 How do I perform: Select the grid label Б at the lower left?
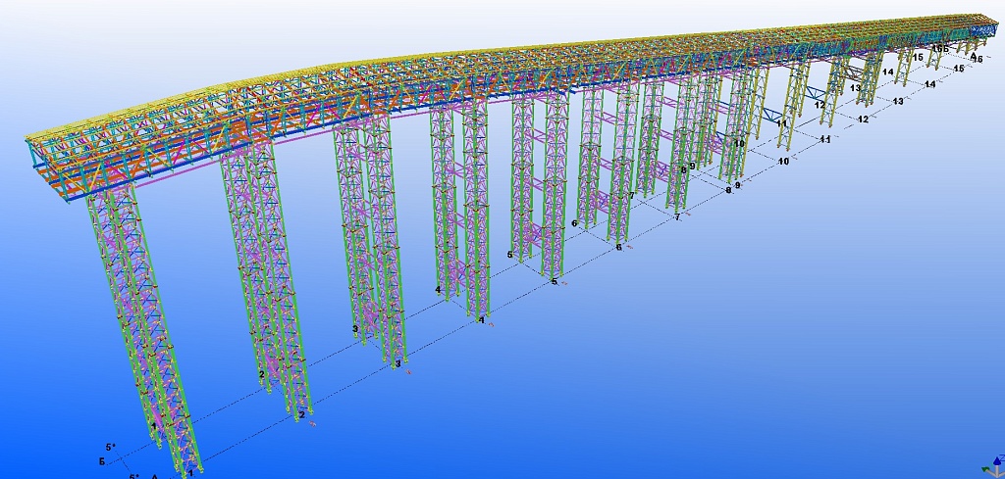(102, 460)
